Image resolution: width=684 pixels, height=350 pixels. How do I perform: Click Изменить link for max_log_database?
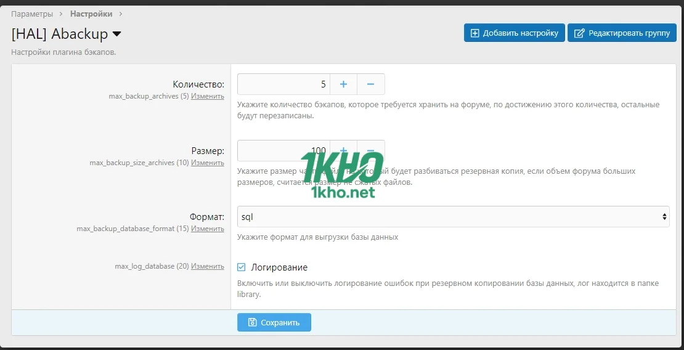(x=208, y=266)
